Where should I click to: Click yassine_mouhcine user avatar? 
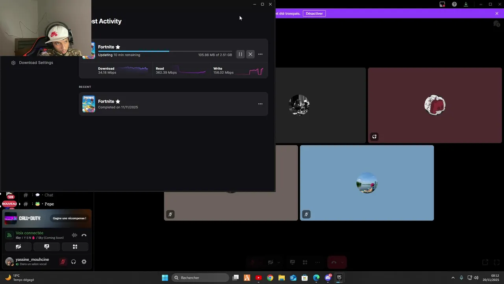pos(9,262)
